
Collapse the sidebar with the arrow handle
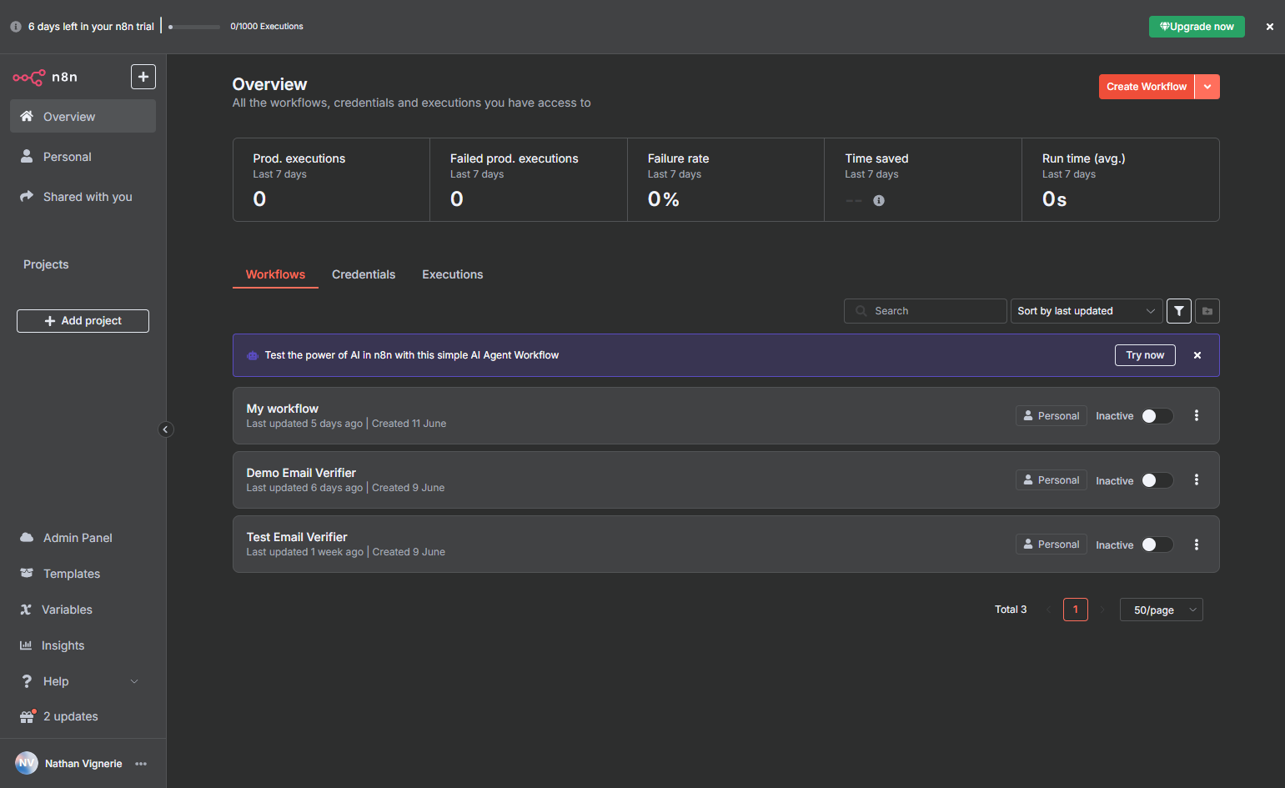point(165,429)
